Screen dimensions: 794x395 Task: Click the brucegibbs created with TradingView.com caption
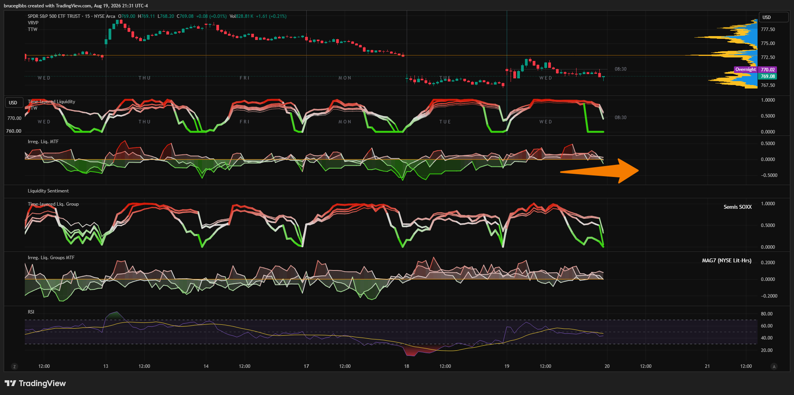coord(76,6)
